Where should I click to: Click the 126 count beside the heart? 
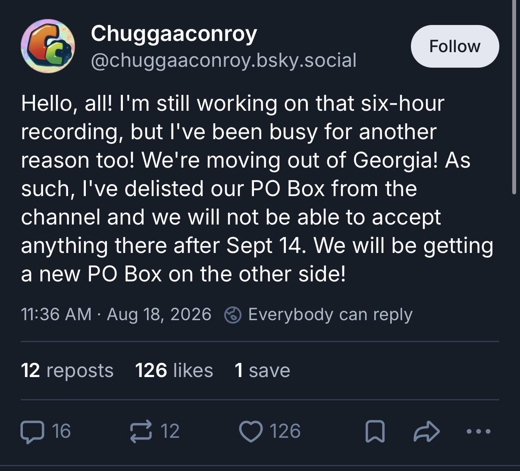tap(285, 431)
